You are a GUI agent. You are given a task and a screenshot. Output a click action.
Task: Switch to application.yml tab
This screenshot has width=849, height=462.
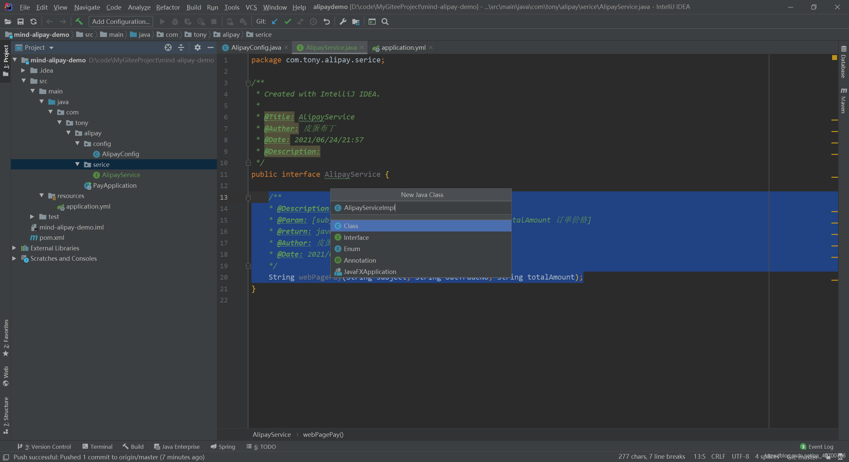(x=403, y=47)
